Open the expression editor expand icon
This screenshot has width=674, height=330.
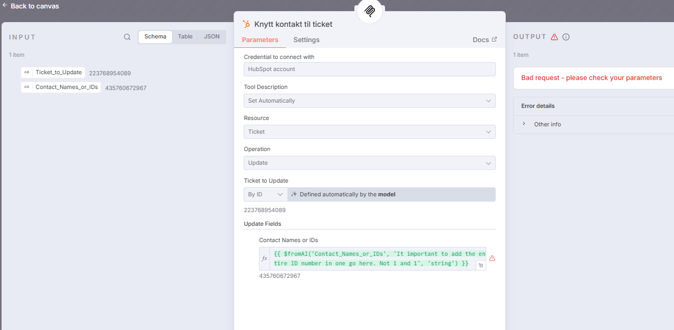pos(480,266)
